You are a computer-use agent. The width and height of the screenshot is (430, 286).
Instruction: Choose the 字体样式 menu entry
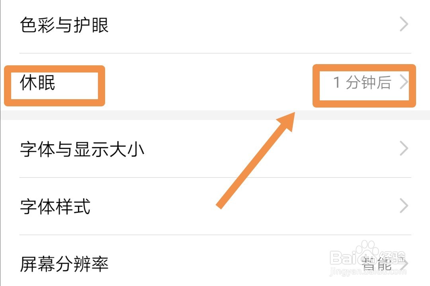click(55, 207)
